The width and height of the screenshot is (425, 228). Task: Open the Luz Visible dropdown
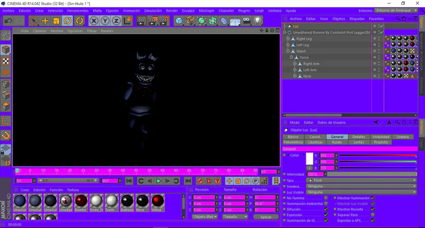[362, 192]
